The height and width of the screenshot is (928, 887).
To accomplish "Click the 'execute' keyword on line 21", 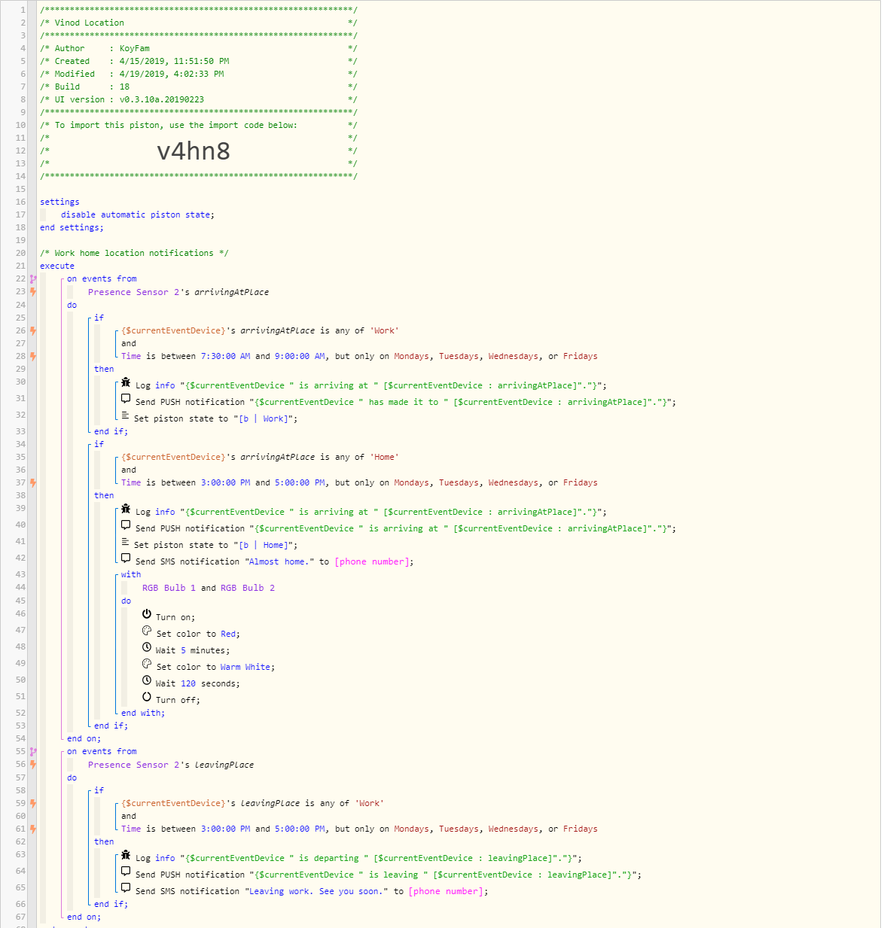I will point(57,266).
